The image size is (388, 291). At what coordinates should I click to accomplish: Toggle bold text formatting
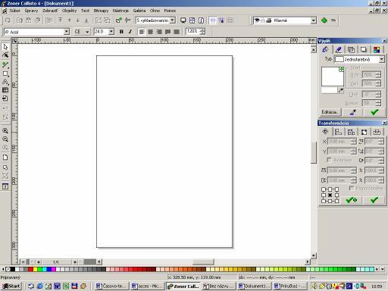click(121, 32)
